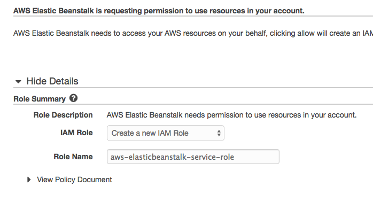This screenshot has height=210, width=373.
Task: Click the Role Summary section heading
Action: click(x=40, y=99)
